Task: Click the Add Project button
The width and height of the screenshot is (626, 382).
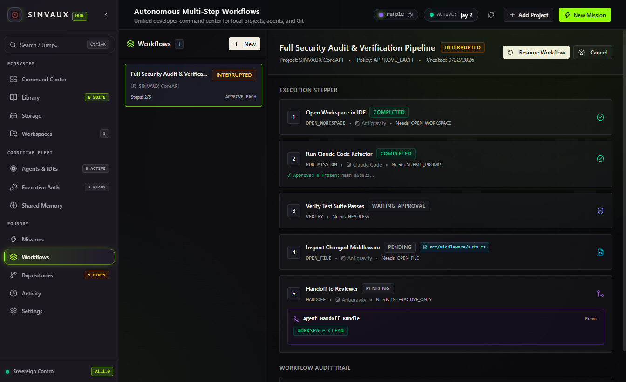Action: [x=529, y=15]
